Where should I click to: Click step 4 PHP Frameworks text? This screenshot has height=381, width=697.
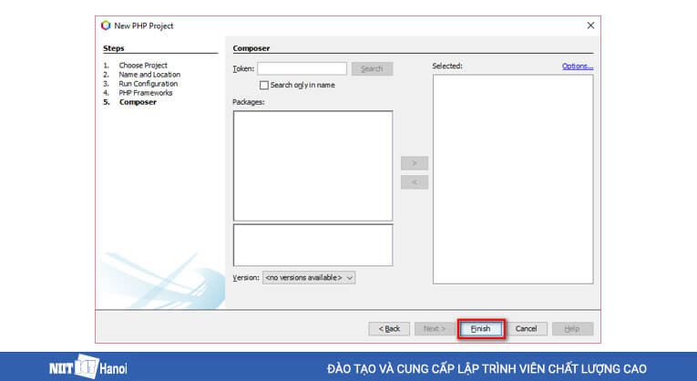click(x=146, y=92)
